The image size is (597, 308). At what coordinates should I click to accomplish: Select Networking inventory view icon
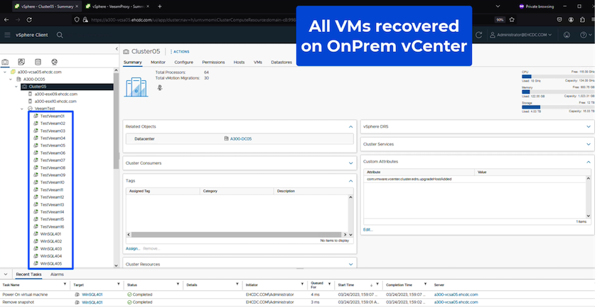point(55,62)
